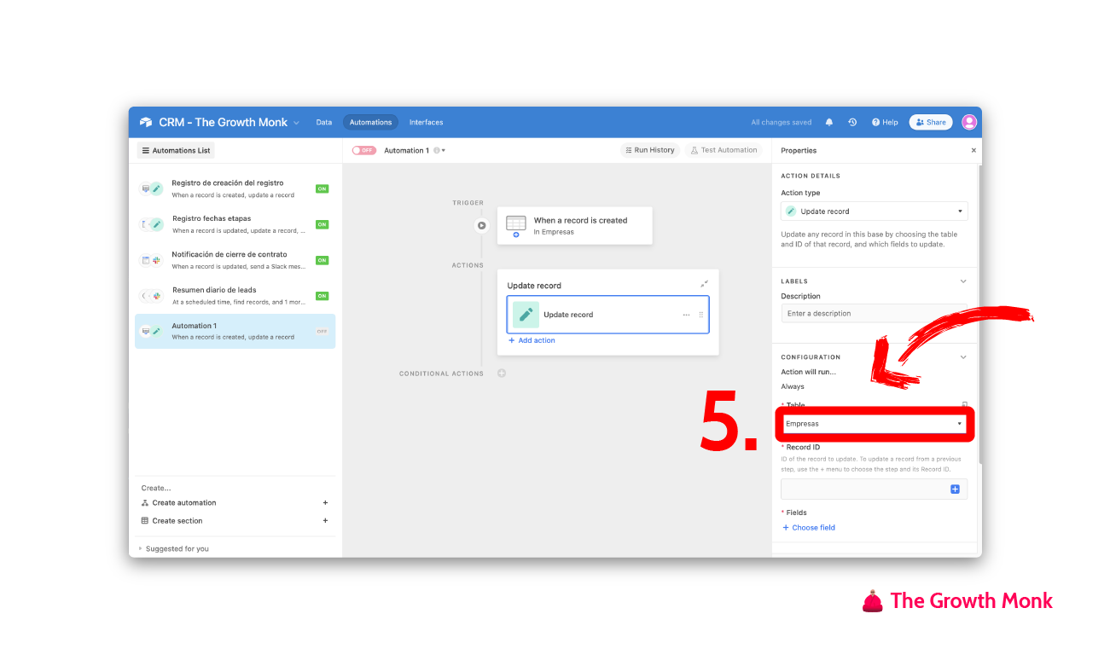Screen dimensions: 1110x666
Task: Click the Always run condition text
Action: pyautogui.click(x=793, y=386)
